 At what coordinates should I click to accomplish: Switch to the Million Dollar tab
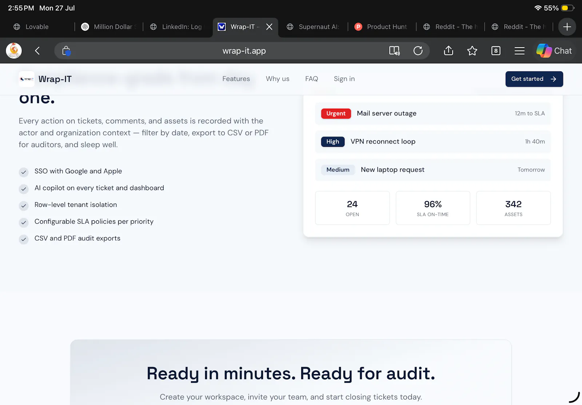coord(109,27)
